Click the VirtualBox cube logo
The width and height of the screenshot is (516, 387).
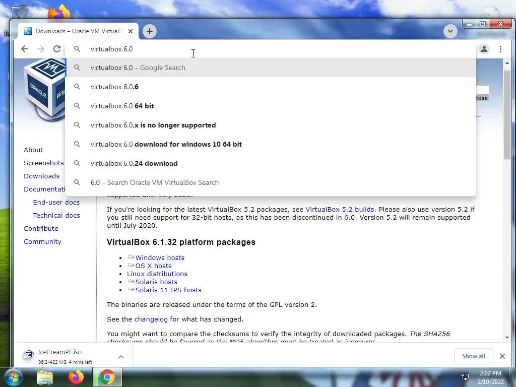click(44, 90)
